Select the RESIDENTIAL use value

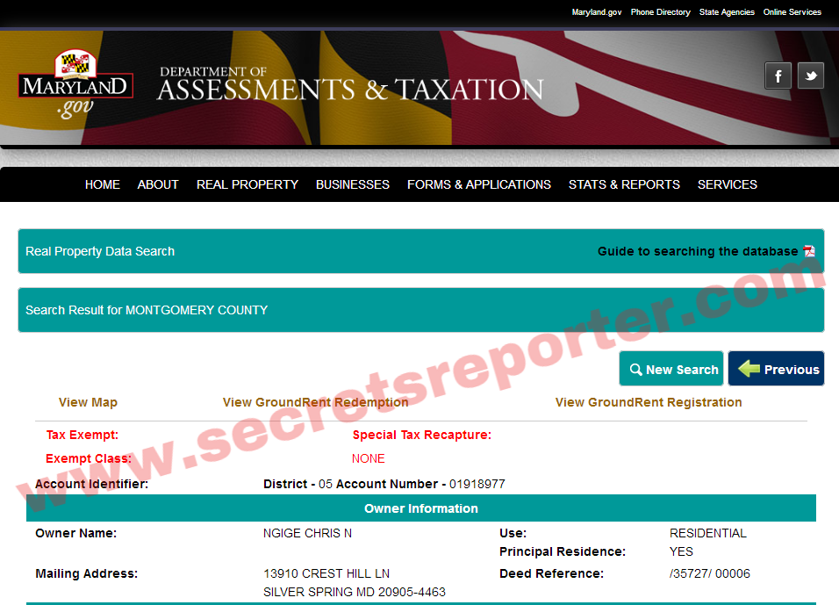coord(708,533)
